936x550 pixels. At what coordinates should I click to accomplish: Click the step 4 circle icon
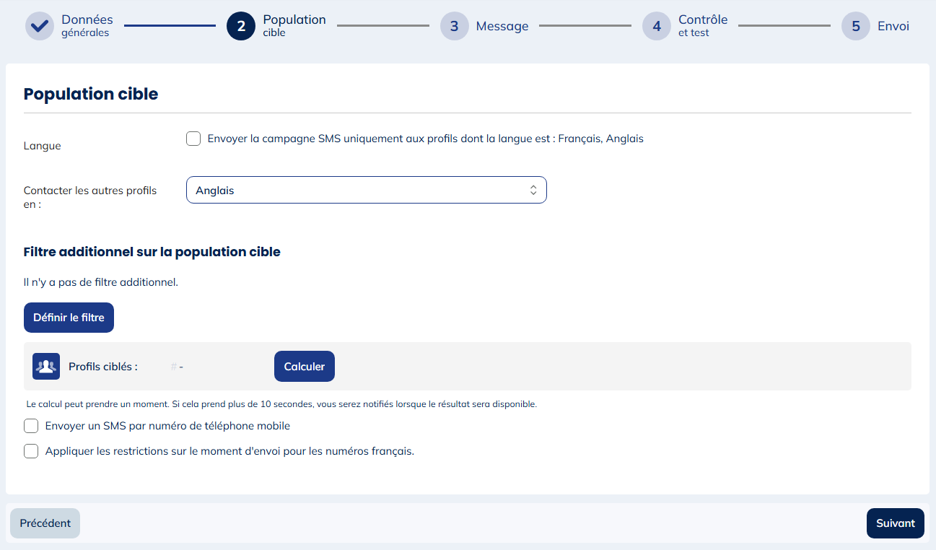pos(657,26)
